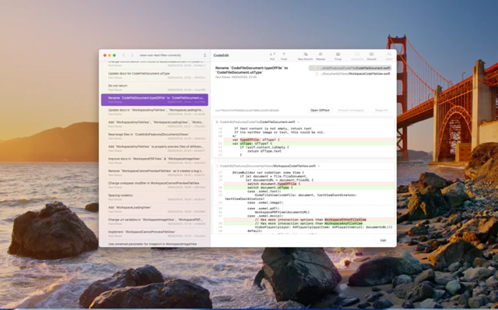This screenshot has width=498, height=310.
Task: Expand the WorkspaceCodeFileView.swift diff header chevron
Action: coord(319,166)
